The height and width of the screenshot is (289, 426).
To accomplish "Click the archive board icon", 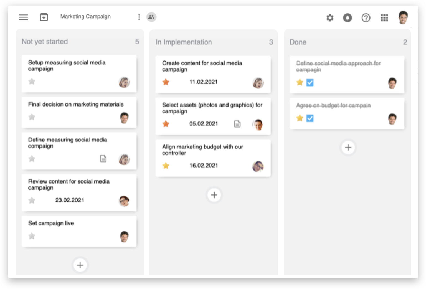I will pyautogui.click(x=44, y=17).
